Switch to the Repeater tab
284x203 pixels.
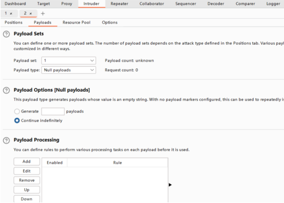119,4
